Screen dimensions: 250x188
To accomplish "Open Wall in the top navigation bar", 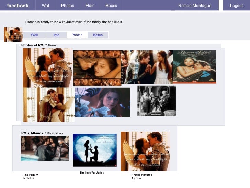I will pos(46,6).
